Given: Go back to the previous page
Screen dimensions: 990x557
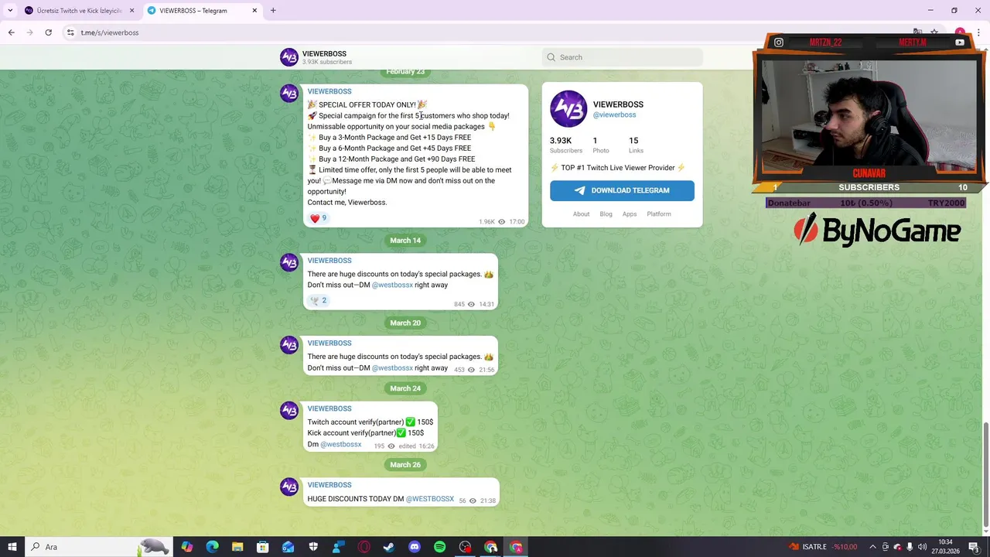Looking at the screenshot, I should pos(11,32).
